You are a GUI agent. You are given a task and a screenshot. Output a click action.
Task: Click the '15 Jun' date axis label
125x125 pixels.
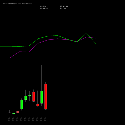click(x=17, y=119)
